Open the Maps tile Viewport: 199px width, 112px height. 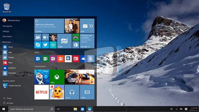click(64, 41)
